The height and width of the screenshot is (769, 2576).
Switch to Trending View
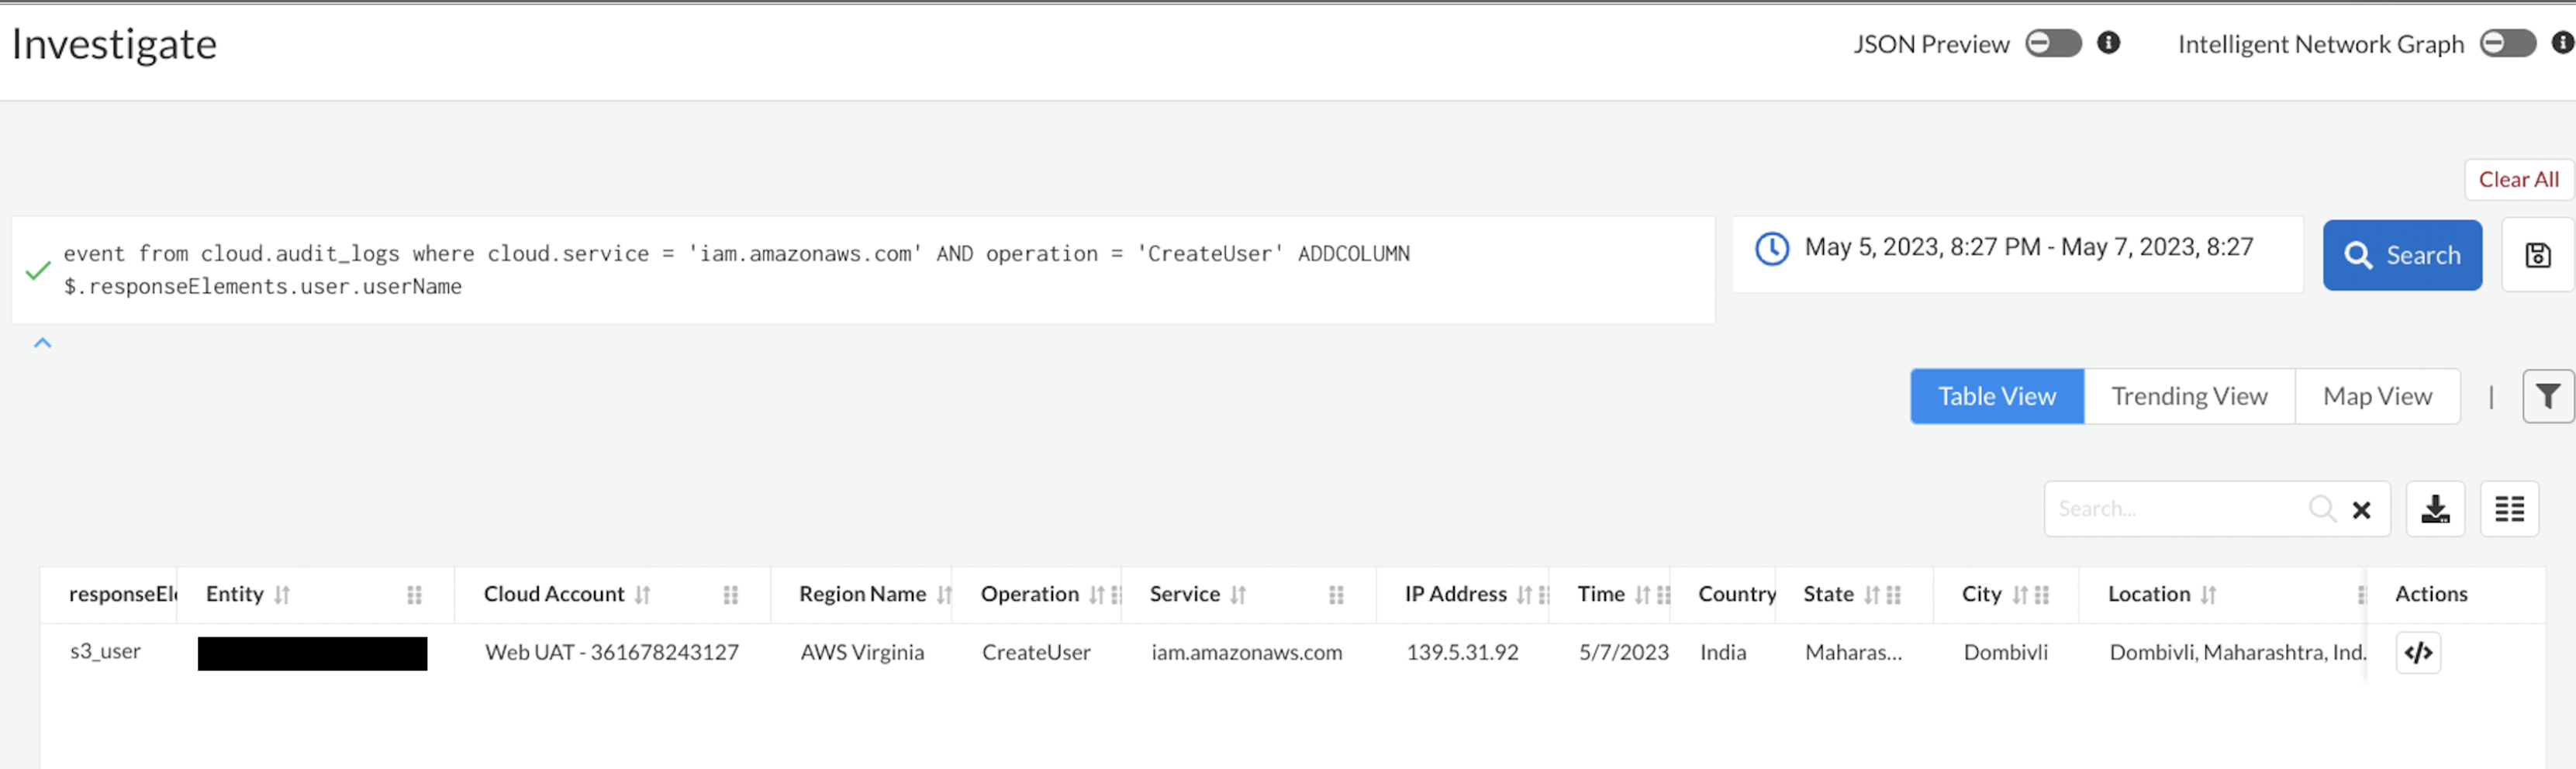[x=2189, y=397]
